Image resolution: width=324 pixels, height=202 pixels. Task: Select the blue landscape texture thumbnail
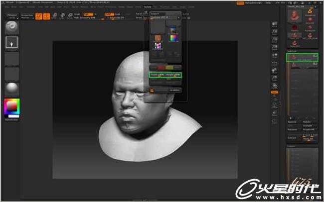pos(173,30)
